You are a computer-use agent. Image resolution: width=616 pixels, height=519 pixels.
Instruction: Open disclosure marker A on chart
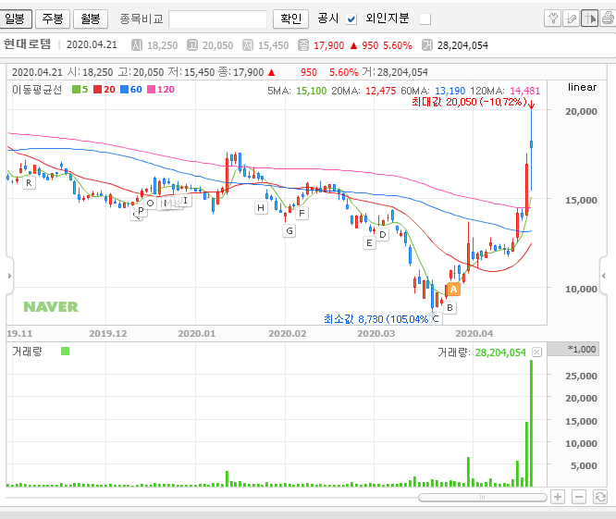453,290
